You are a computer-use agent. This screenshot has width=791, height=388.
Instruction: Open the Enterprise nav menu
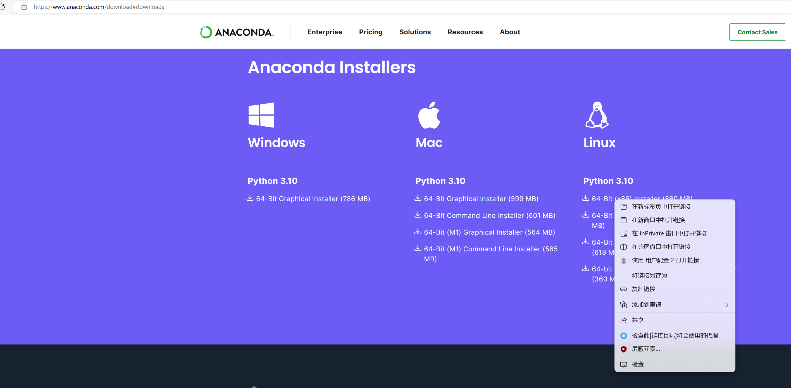(325, 32)
